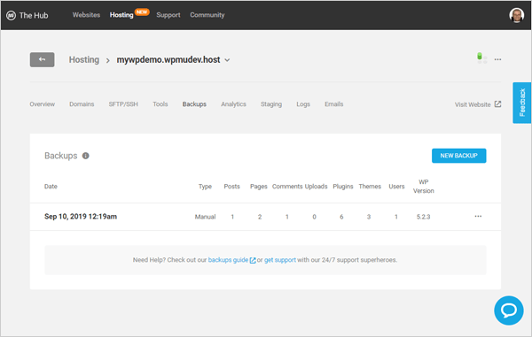Open the Feedback side tab
Image resolution: width=532 pixels, height=337 pixels.
click(522, 103)
